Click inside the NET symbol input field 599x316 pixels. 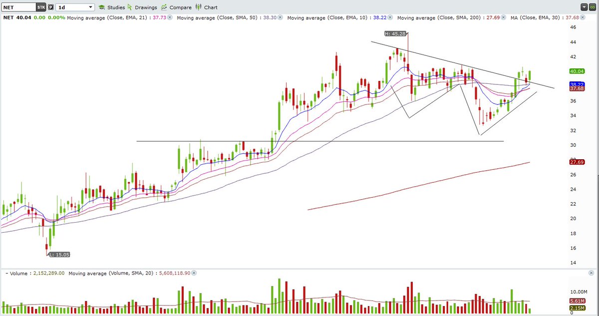click(17, 7)
